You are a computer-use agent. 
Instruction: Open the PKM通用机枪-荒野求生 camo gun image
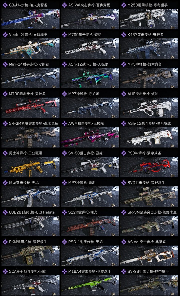click(x=30, y=256)
